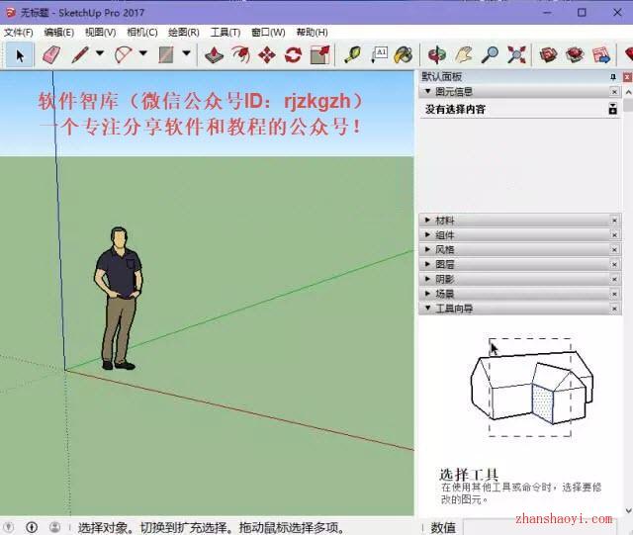This screenshot has height=535, width=633.
Task: Click the 选择工具 instructor illustration
Action: [x=532, y=388]
